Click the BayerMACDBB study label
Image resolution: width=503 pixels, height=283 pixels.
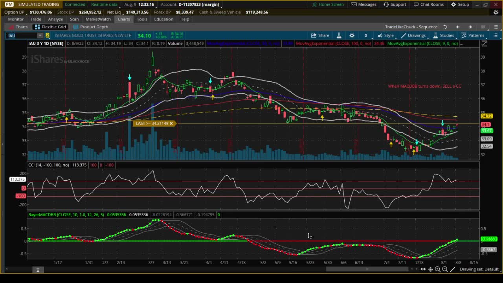coord(66,215)
